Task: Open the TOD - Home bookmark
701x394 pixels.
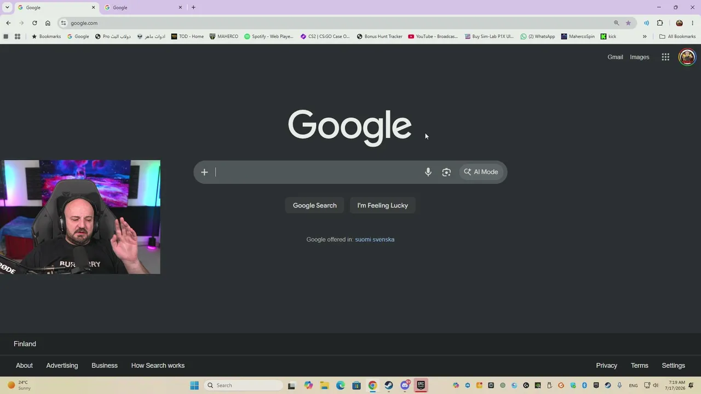Action: 187,37
